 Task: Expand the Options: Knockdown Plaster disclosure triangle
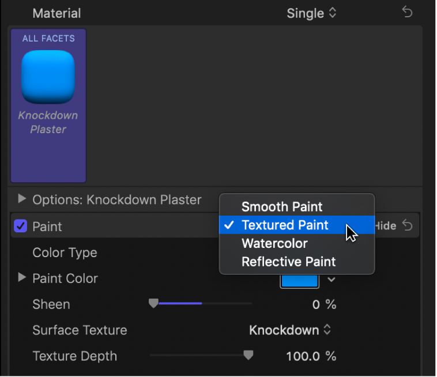coord(22,199)
